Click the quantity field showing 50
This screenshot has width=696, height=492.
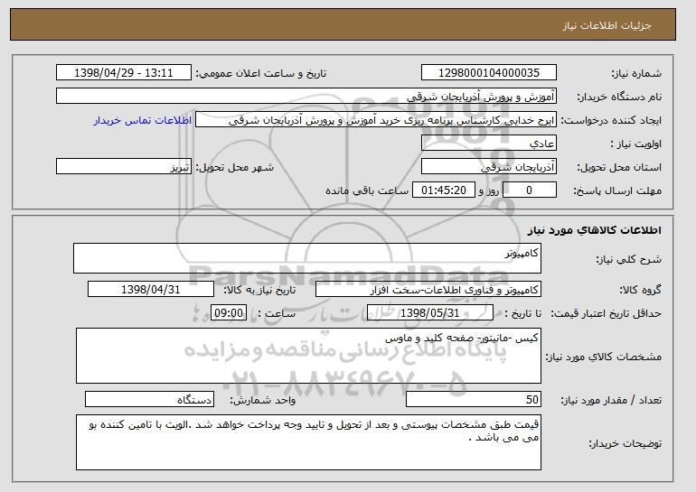point(474,399)
